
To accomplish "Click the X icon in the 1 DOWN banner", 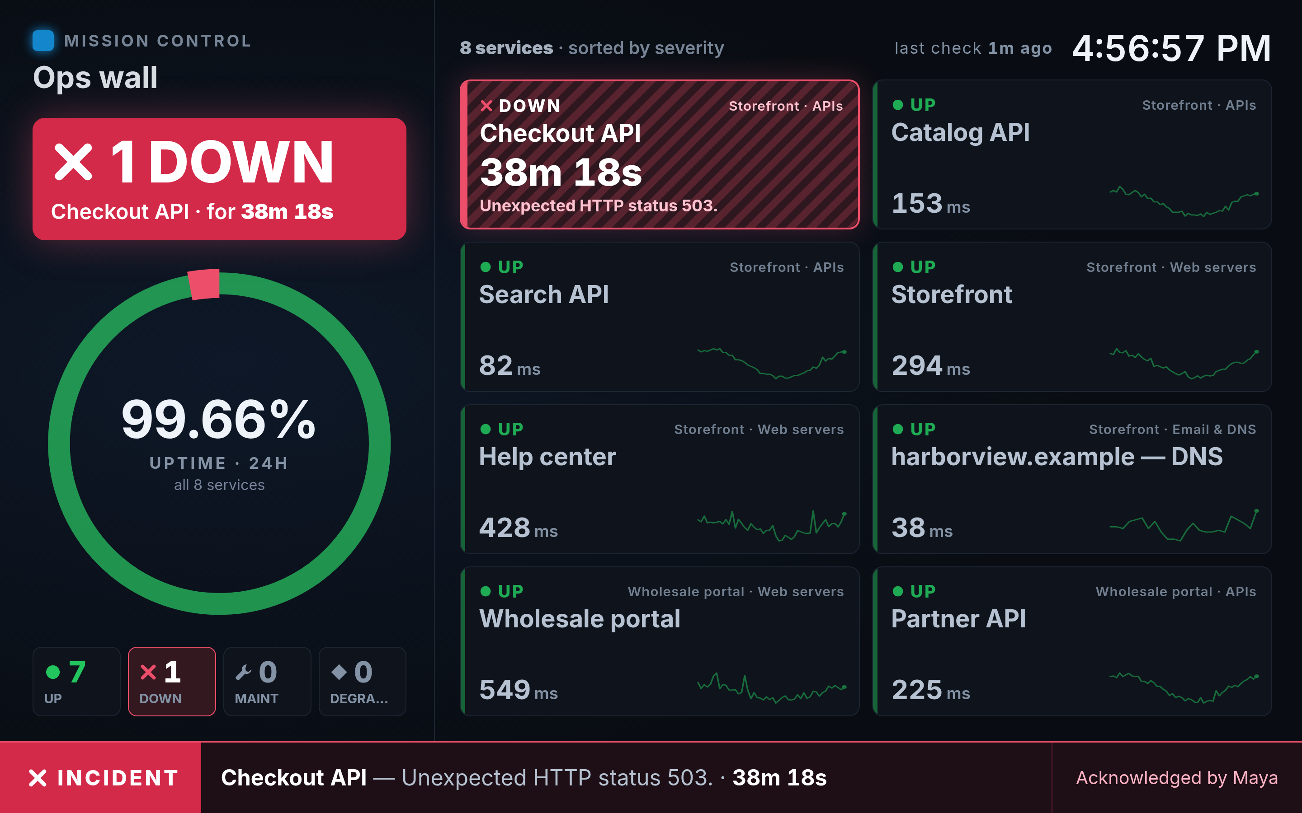I will point(74,163).
